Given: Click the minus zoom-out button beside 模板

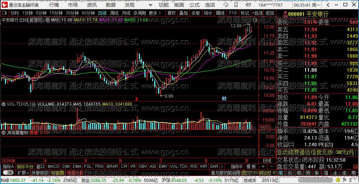Looking at the screenshot, I should [272, 167].
